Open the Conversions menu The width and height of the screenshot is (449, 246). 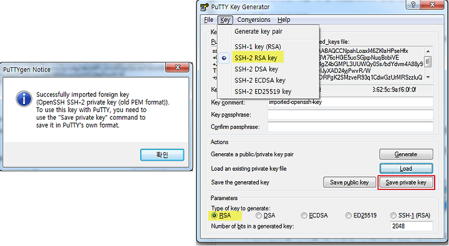(x=254, y=20)
